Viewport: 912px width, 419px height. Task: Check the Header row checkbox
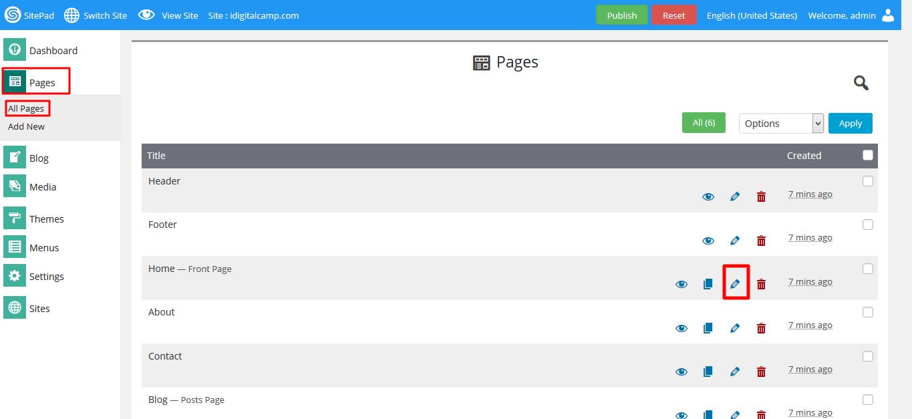pos(868,181)
